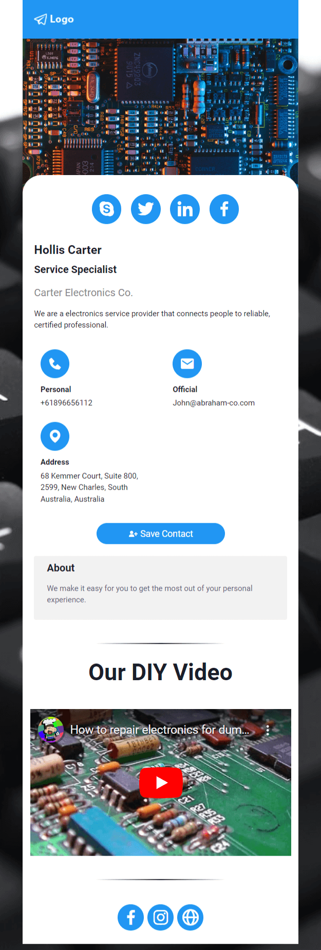
Task: Tap the email envelope icon
Action: tap(187, 364)
